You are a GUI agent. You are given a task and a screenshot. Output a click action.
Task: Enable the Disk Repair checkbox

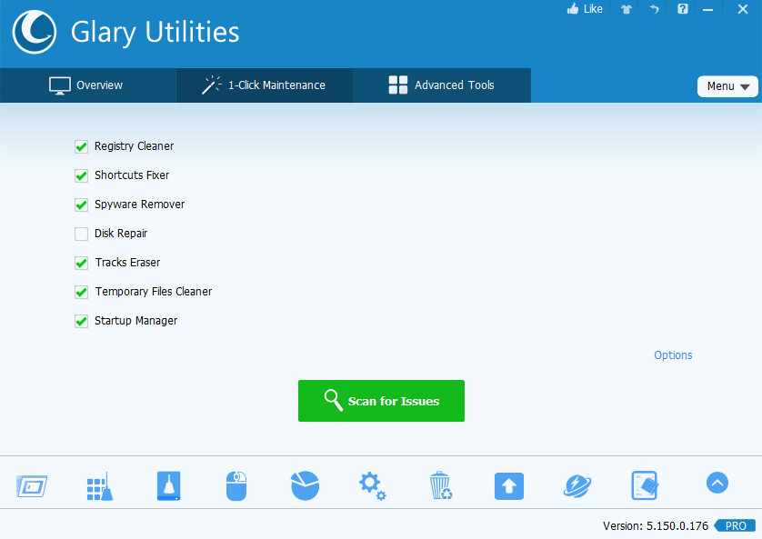81,234
